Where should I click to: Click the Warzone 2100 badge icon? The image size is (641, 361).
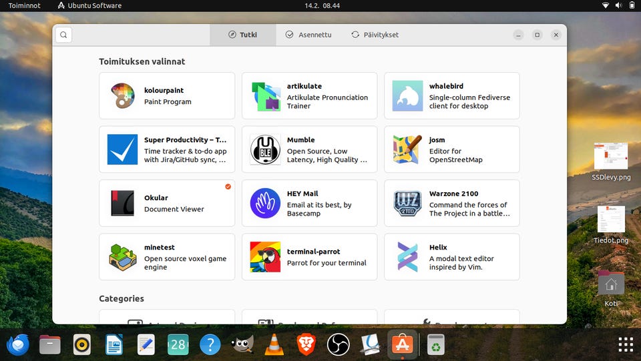pyautogui.click(x=407, y=203)
